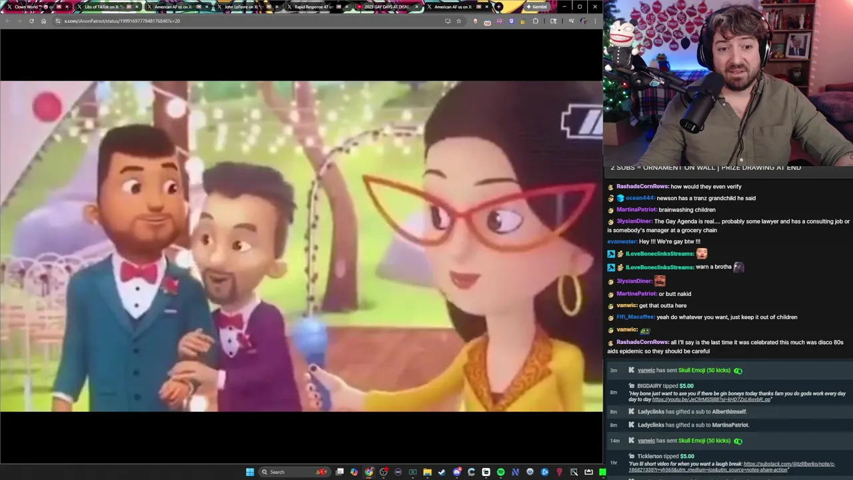Select username ocean444 in chat
This screenshot has width=853, height=480.
[640, 198]
